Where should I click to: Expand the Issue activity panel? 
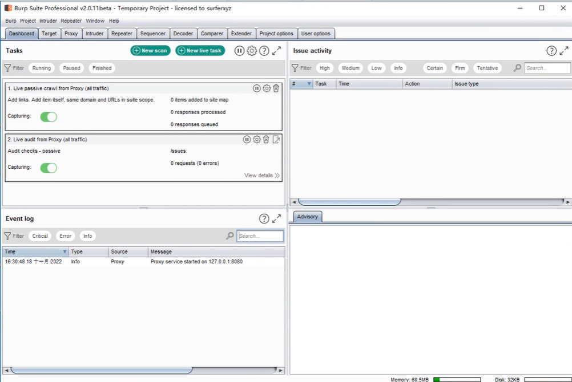pyautogui.click(x=564, y=51)
